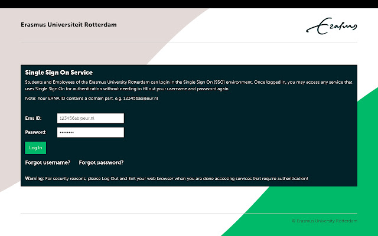Image resolution: width=378 pixels, height=236 pixels.
Task: Focus the Erna ID input field
Action: click(90, 118)
